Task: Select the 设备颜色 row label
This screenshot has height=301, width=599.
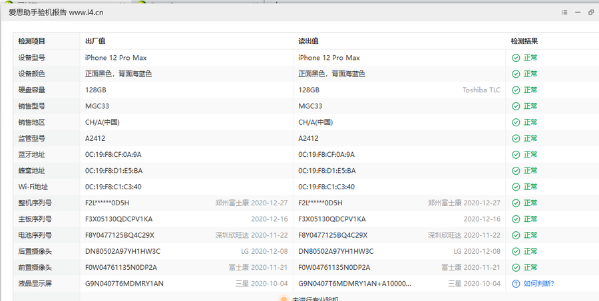Action: (32, 74)
